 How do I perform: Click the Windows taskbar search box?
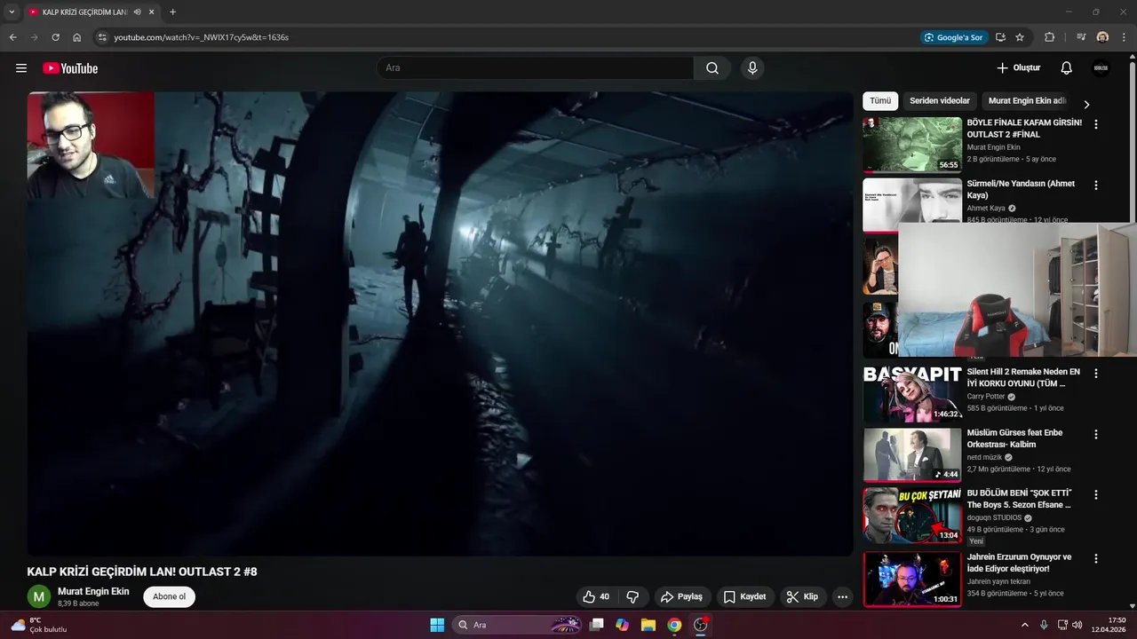[x=518, y=625]
